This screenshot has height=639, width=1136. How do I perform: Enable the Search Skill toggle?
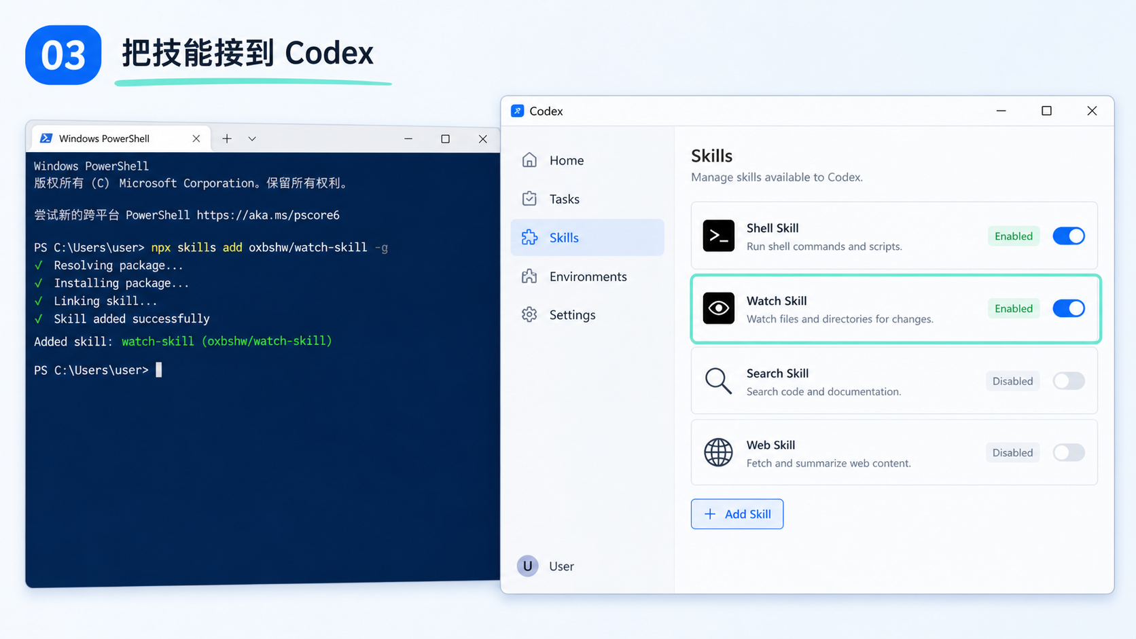1069,381
